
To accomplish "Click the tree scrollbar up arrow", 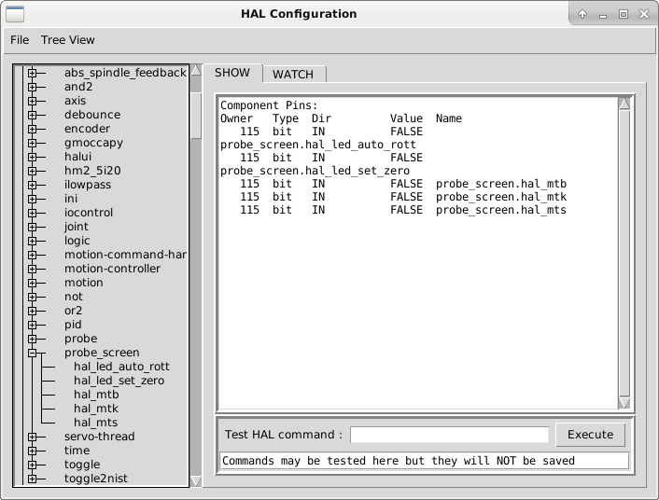I will coord(196,71).
